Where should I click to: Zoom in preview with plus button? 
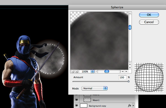click(76, 71)
